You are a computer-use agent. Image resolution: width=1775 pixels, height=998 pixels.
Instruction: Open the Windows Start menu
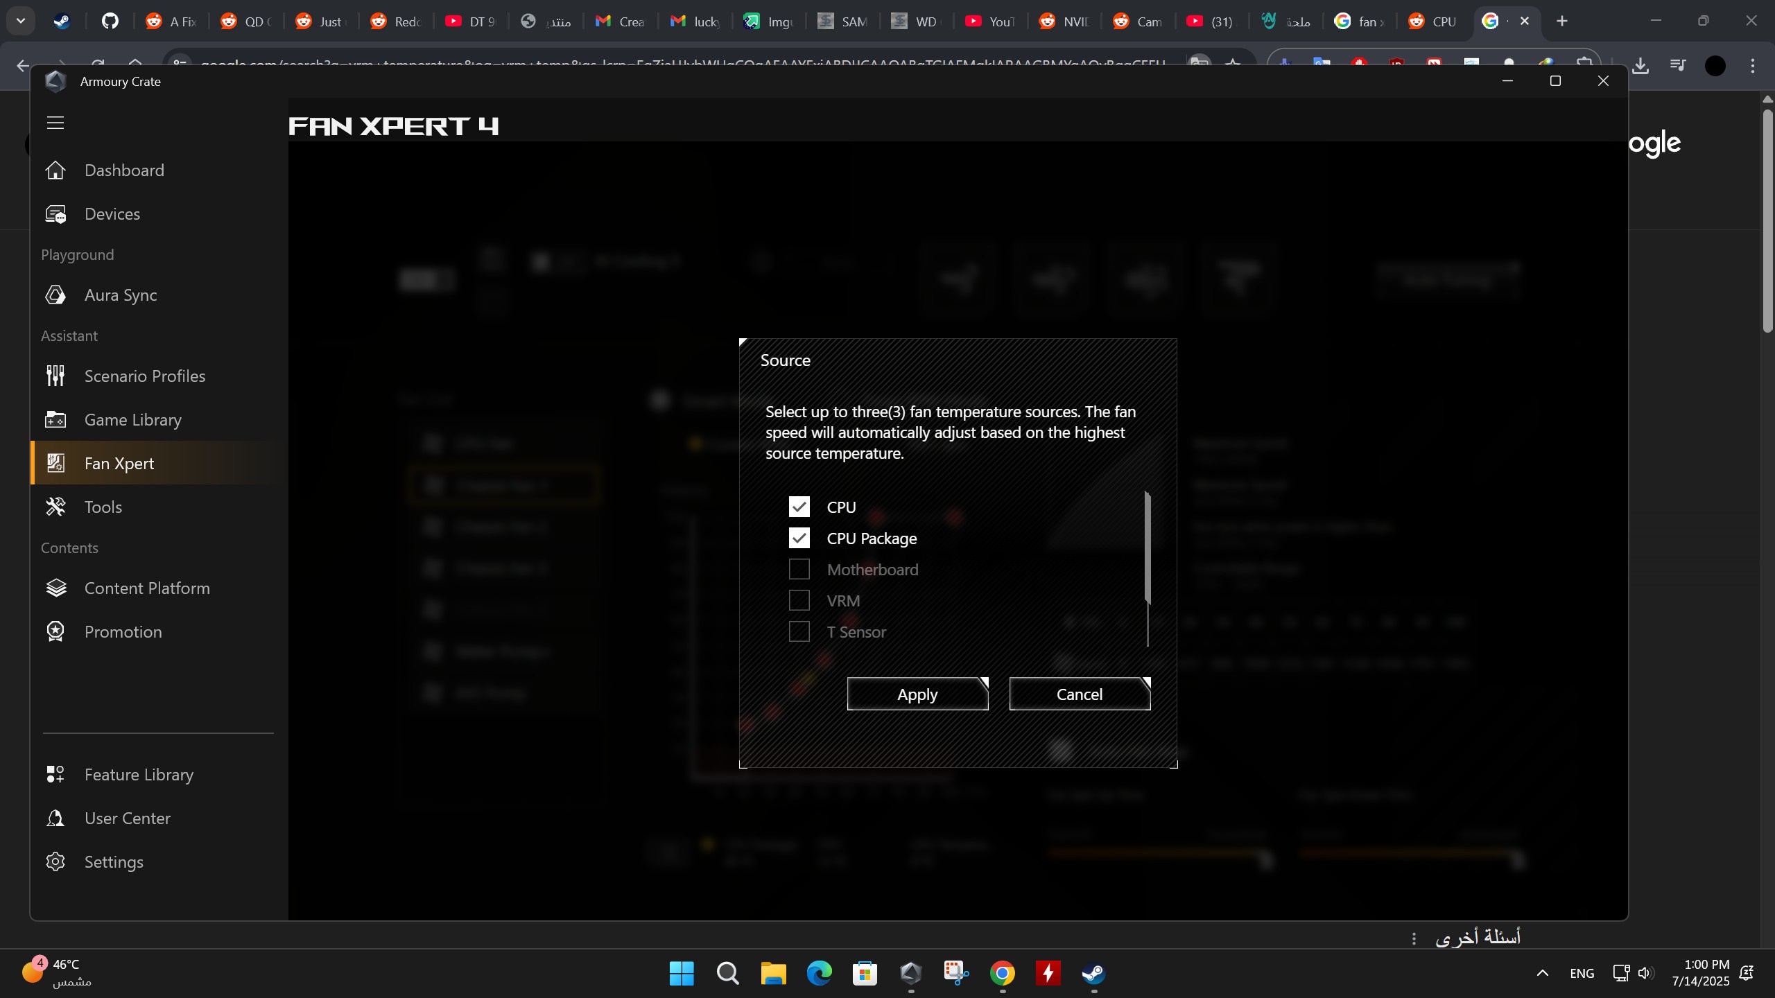pyautogui.click(x=682, y=974)
